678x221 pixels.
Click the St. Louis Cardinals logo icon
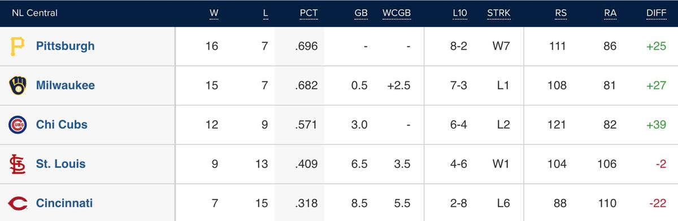pyautogui.click(x=18, y=164)
